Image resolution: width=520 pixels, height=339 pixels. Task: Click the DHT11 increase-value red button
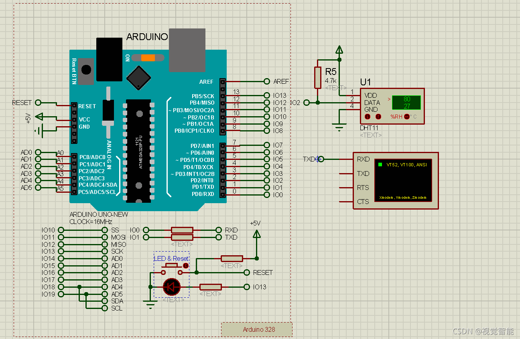[378, 117]
